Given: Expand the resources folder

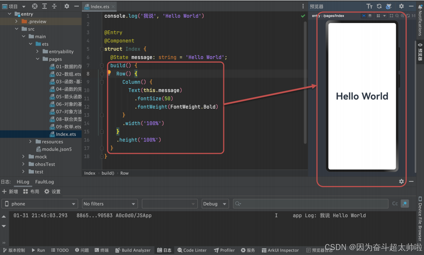Looking at the screenshot, I should (x=30, y=141).
